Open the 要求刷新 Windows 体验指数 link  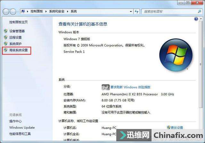click(130, 87)
